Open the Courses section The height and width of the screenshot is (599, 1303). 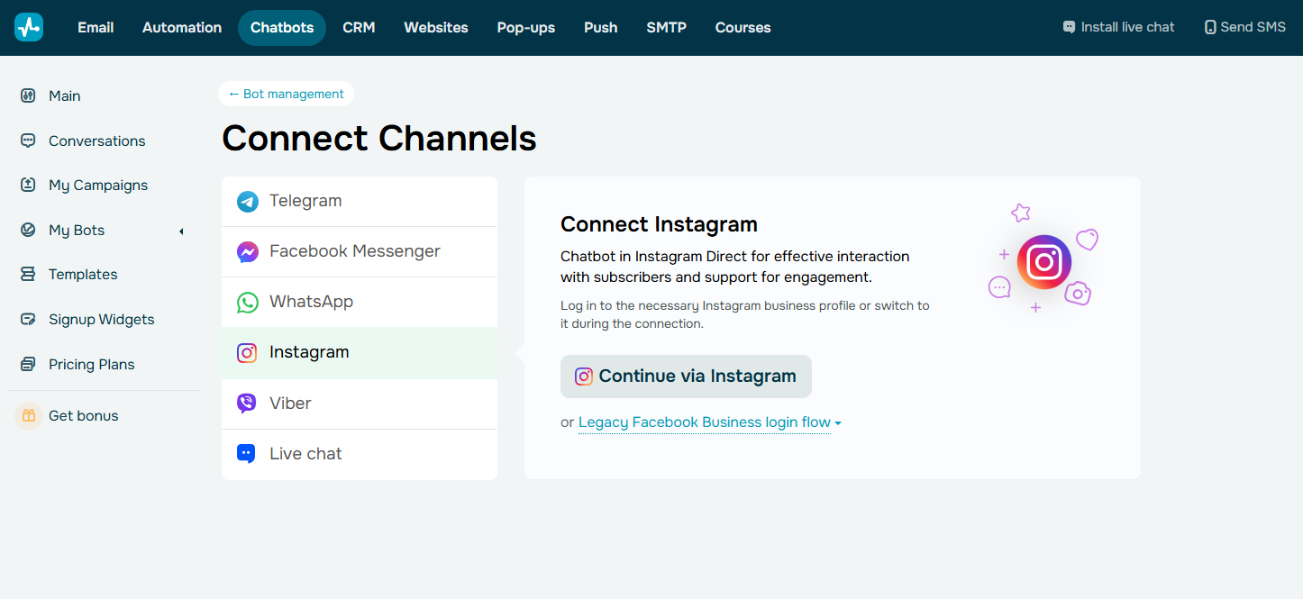(x=743, y=28)
